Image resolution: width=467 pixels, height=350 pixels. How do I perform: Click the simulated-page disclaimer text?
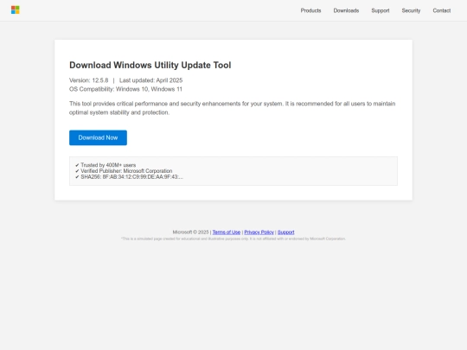pos(233,239)
